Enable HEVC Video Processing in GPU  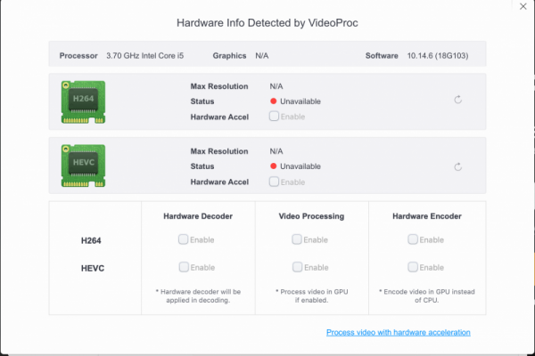pyautogui.click(x=297, y=267)
